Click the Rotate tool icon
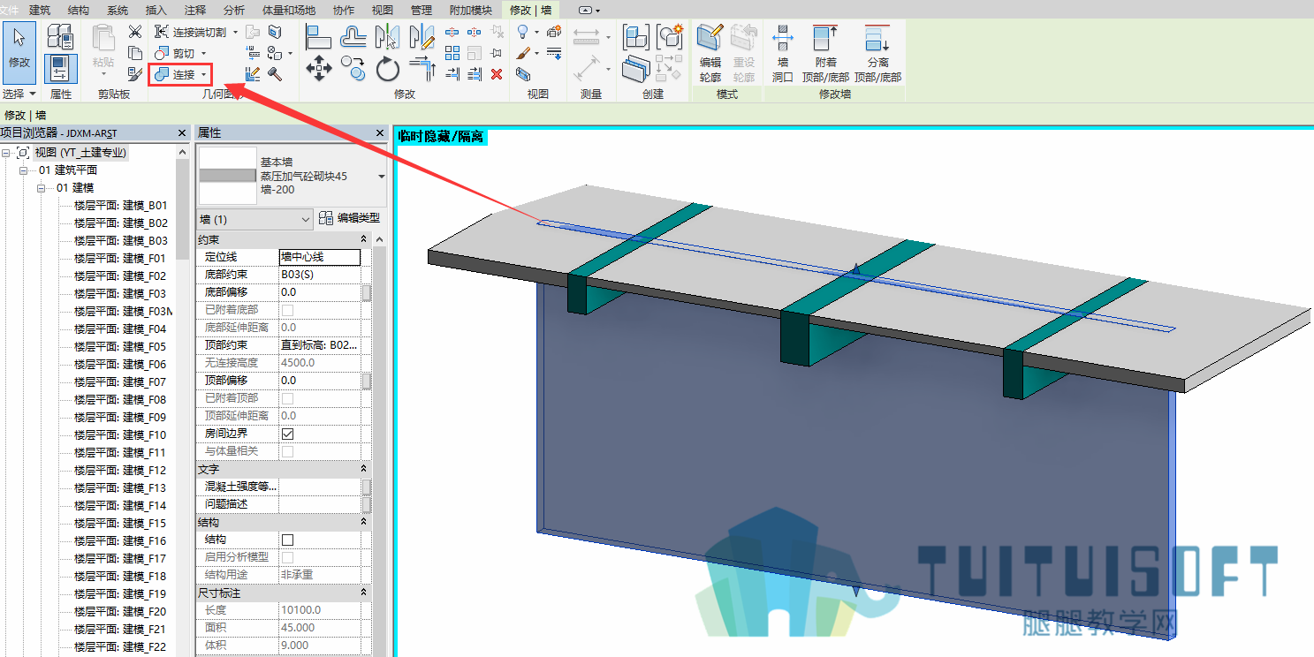Viewport: 1314px width, 657px height. point(388,68)
